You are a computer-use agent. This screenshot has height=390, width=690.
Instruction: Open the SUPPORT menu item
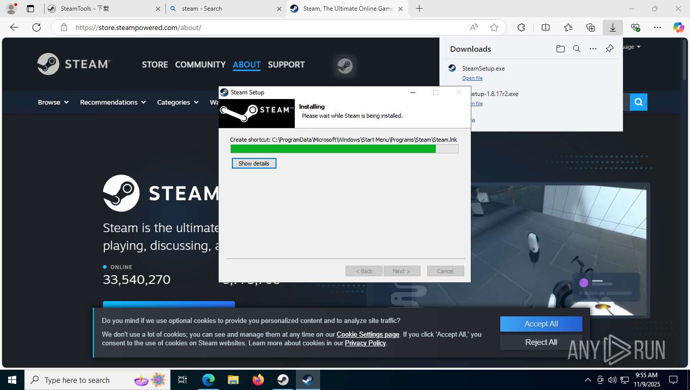(286, 64)
